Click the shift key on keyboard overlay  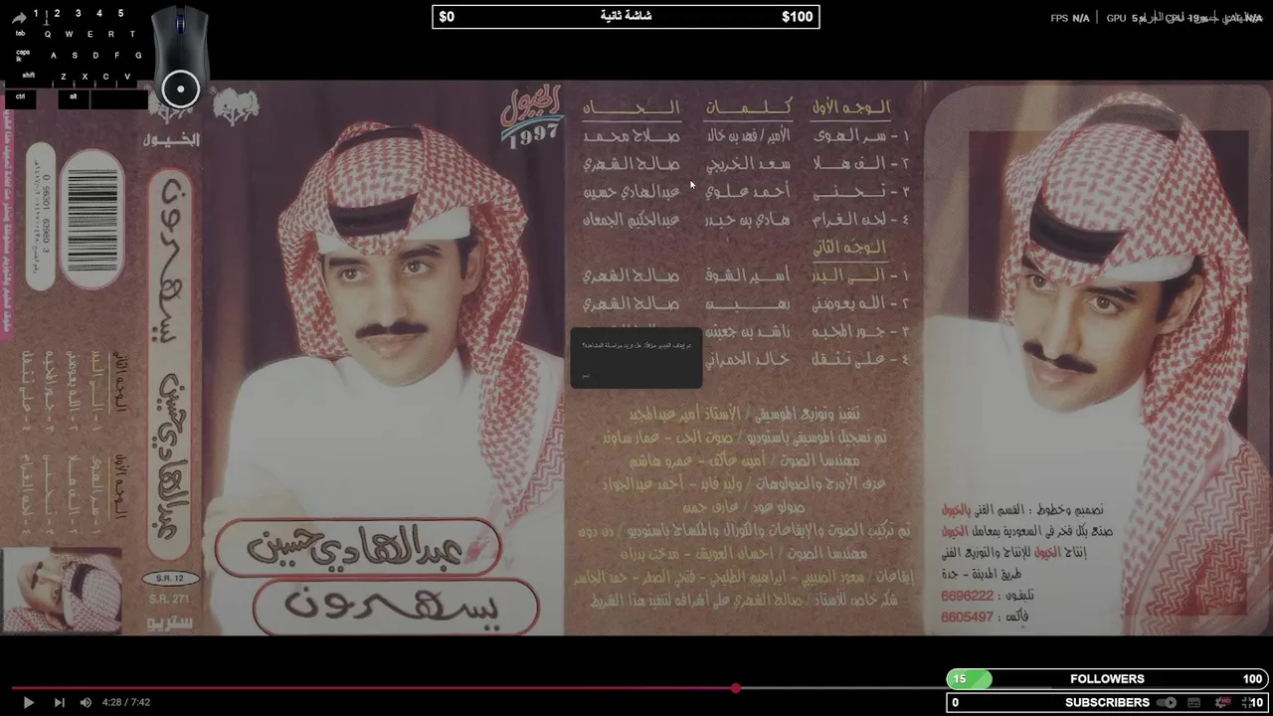tap(28, 76)
